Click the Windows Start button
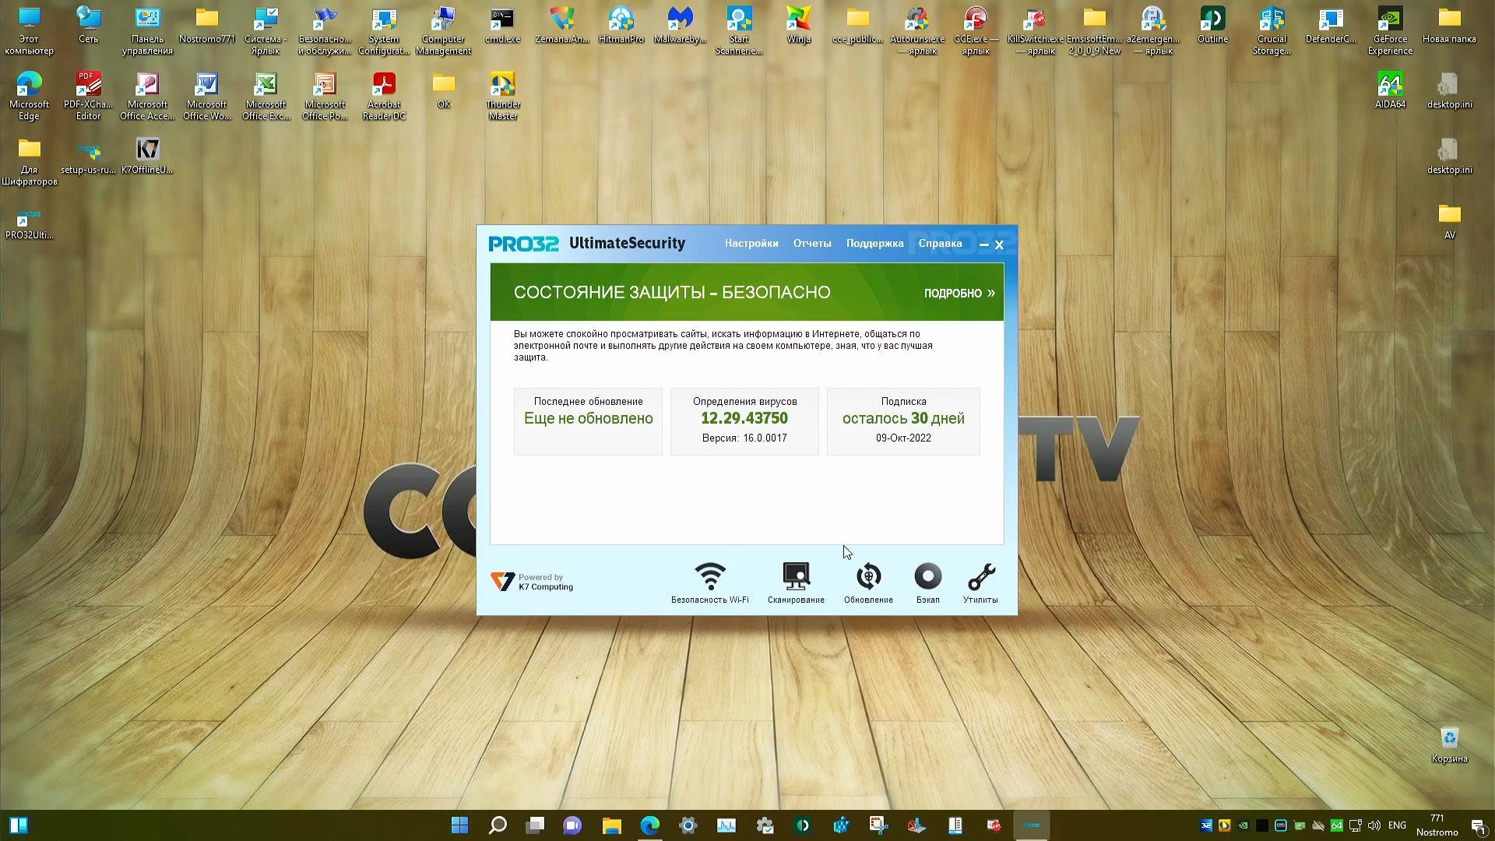The image size is (1495, 841). (459, 825)
